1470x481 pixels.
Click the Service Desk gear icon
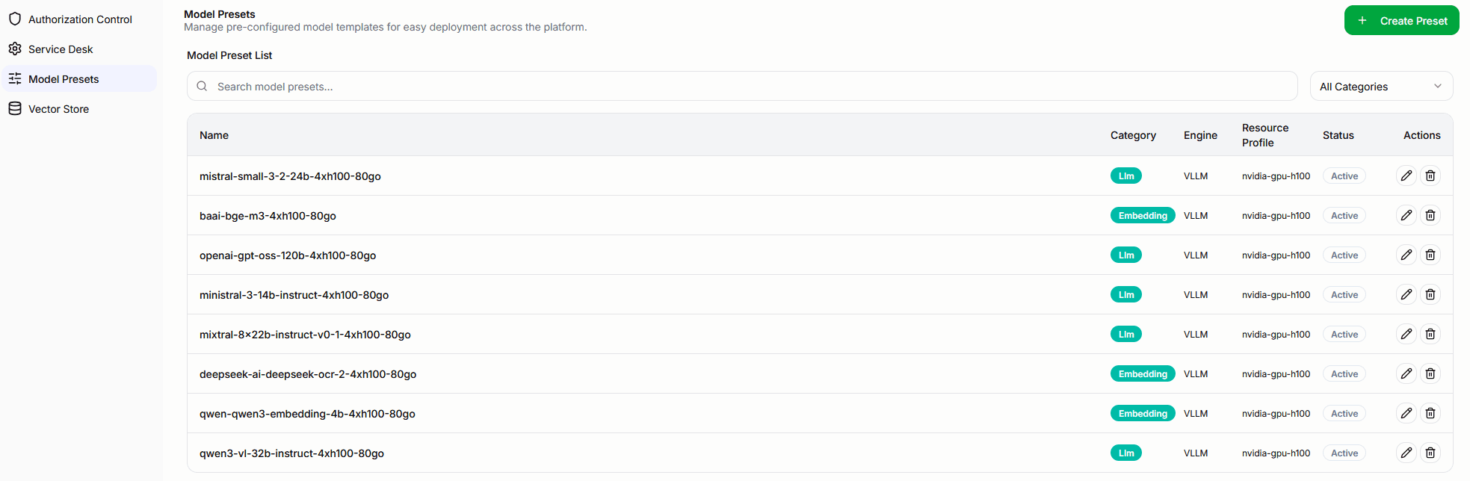point(15,49)
